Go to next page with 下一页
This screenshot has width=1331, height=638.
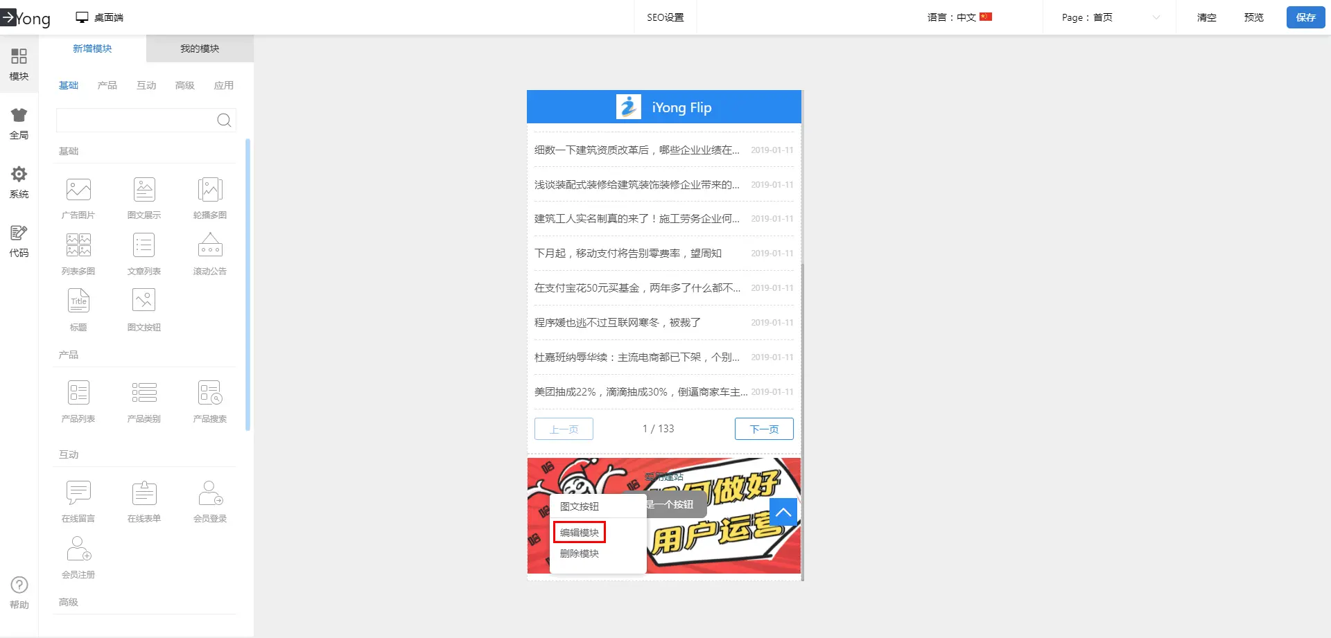pyautogui.click(x=764, y=429)
